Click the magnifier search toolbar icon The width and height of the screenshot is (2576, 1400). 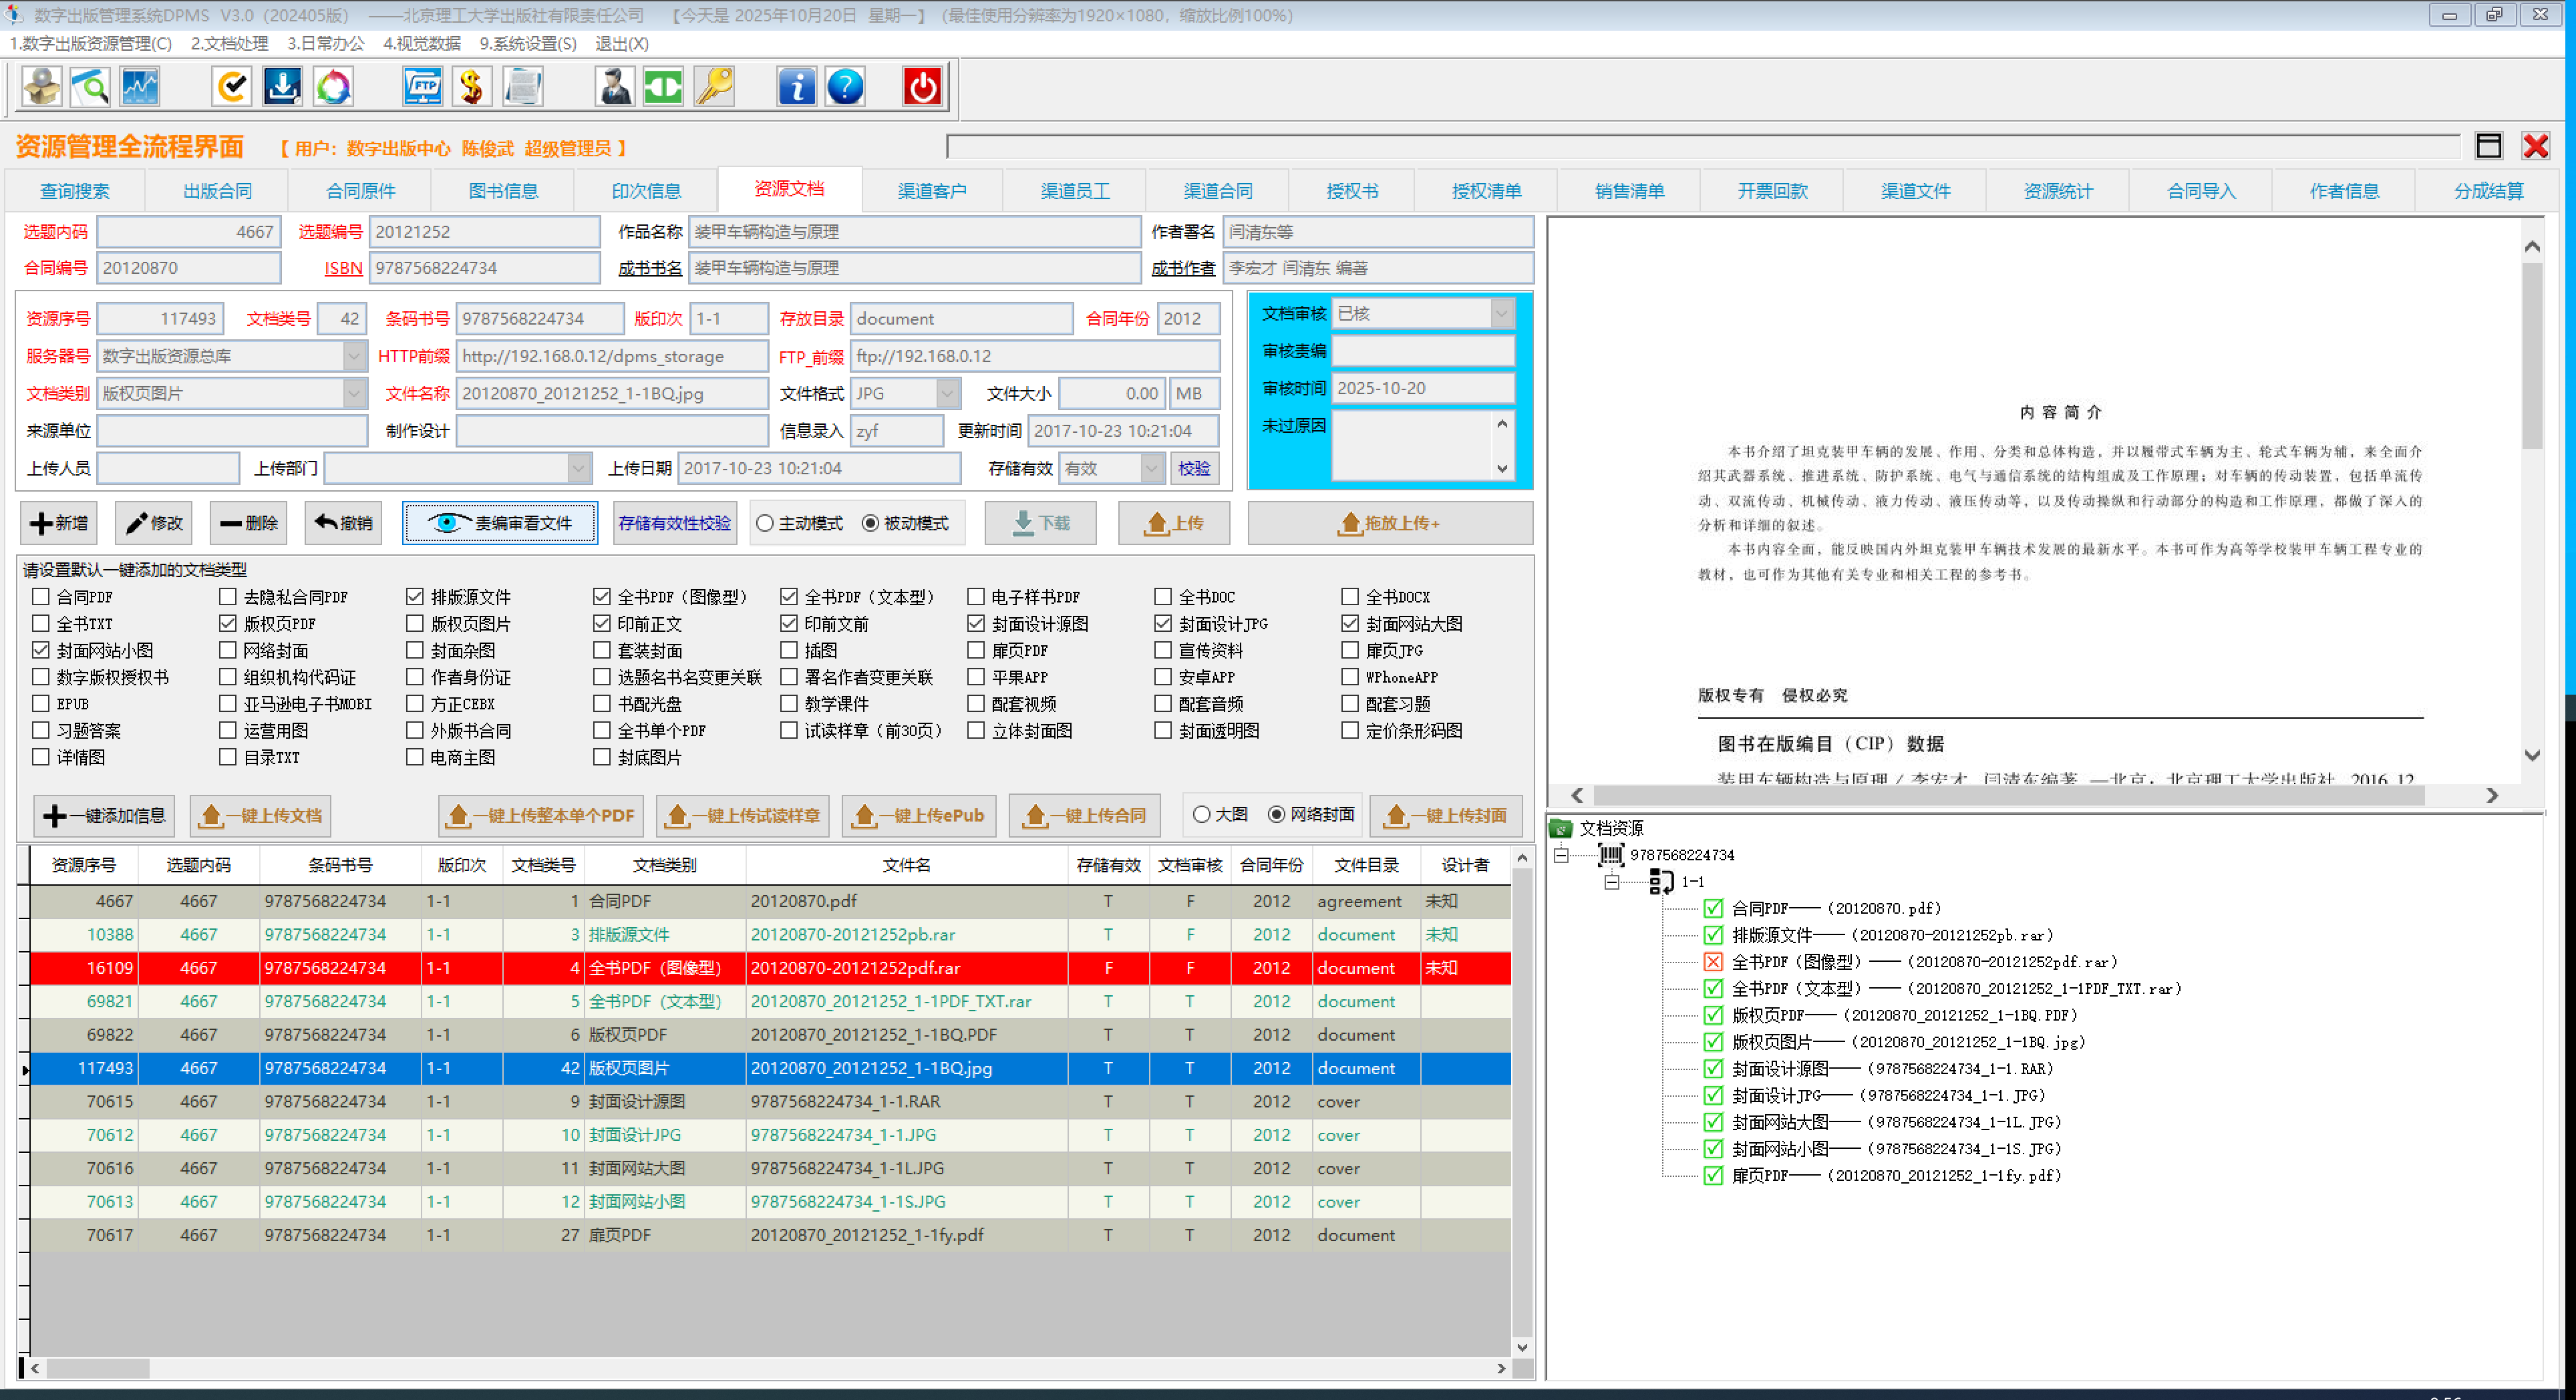pyautogui.click(x=90, y=87)
